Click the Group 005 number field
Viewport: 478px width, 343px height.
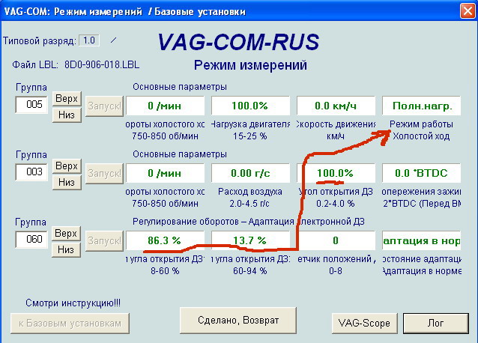pos(31,105)
